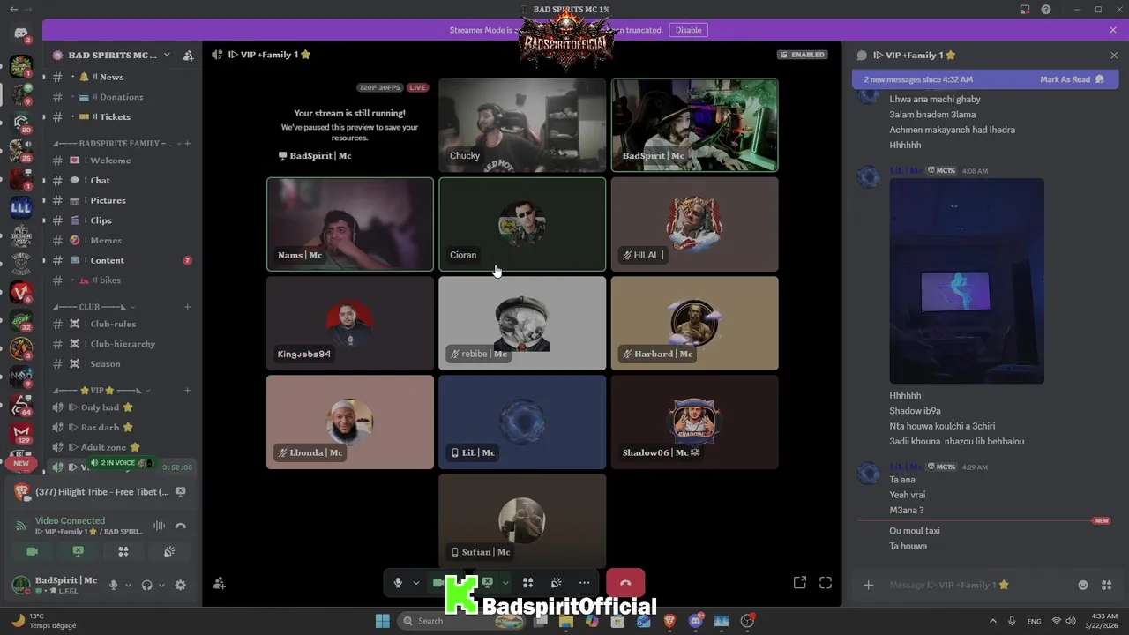The image size is (1129, 635).
Task: Open Discord direct messages home icon
Action: coord(21,34)
